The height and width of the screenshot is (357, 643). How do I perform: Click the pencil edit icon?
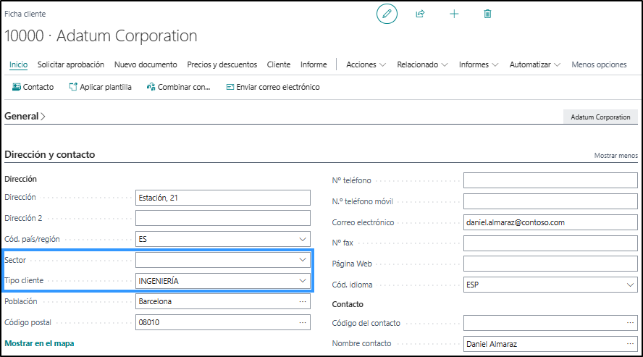pyautogui.click(x=387, y=14)
